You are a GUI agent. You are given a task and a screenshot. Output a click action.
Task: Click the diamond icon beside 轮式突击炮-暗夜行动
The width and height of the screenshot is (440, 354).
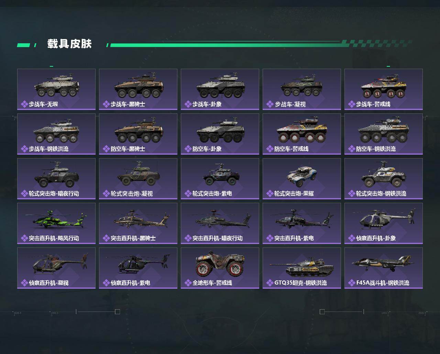24,193
